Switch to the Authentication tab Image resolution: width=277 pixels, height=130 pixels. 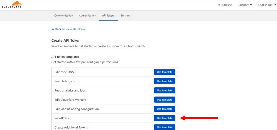coord(88,16)
